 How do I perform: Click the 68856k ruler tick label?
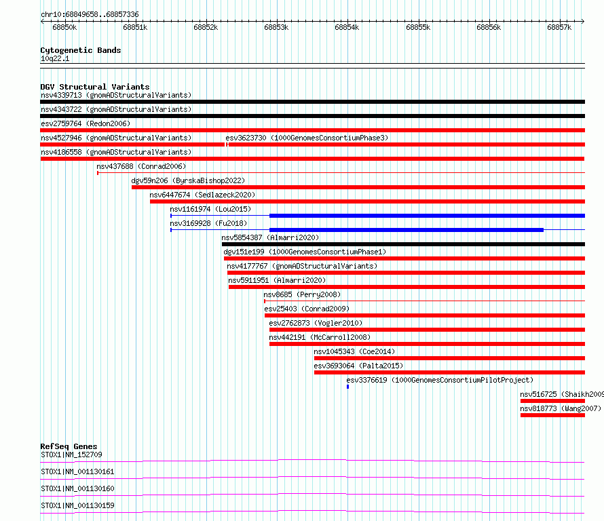point(489,27)
